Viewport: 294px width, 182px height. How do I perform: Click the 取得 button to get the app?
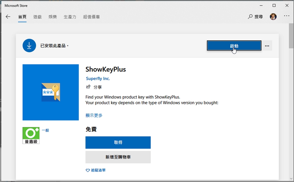118,143
